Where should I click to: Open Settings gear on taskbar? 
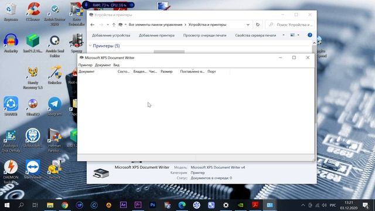226,205
